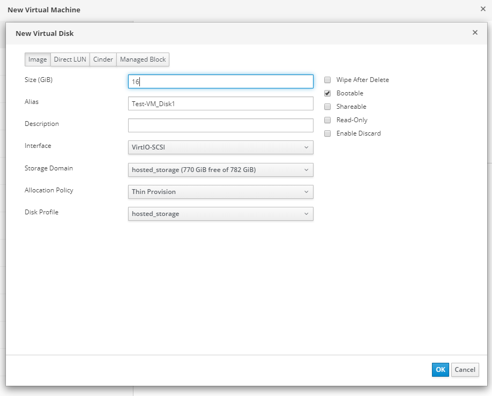This screenshot has width=492, height=396.
Task: Select the Direct LUN tab
Action: tap(70, 59)
